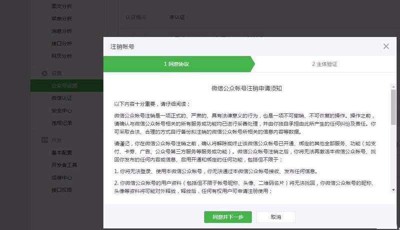Screen dimensions: 400x230
Task: Click the line 以下内容十分重要，请仔细阅读
Action: [152, 104]
